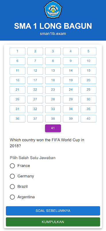Go to question number 13
The image size is (106, 231).
(x=53, y=70)
